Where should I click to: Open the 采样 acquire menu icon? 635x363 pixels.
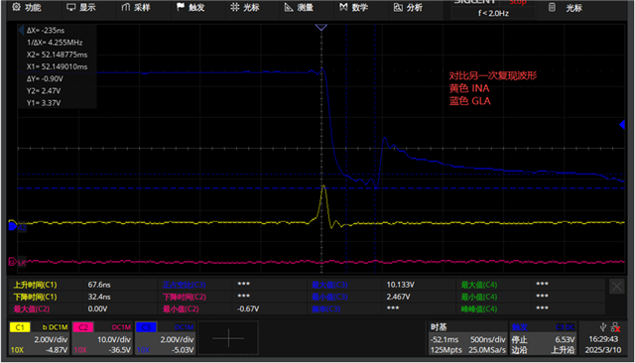pyautogui.click(x=126, y=7)
